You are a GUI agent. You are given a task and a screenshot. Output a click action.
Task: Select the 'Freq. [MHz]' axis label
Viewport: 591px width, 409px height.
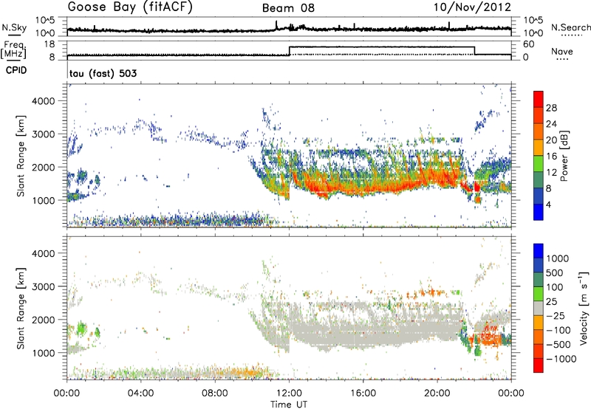tap(13, 50)
